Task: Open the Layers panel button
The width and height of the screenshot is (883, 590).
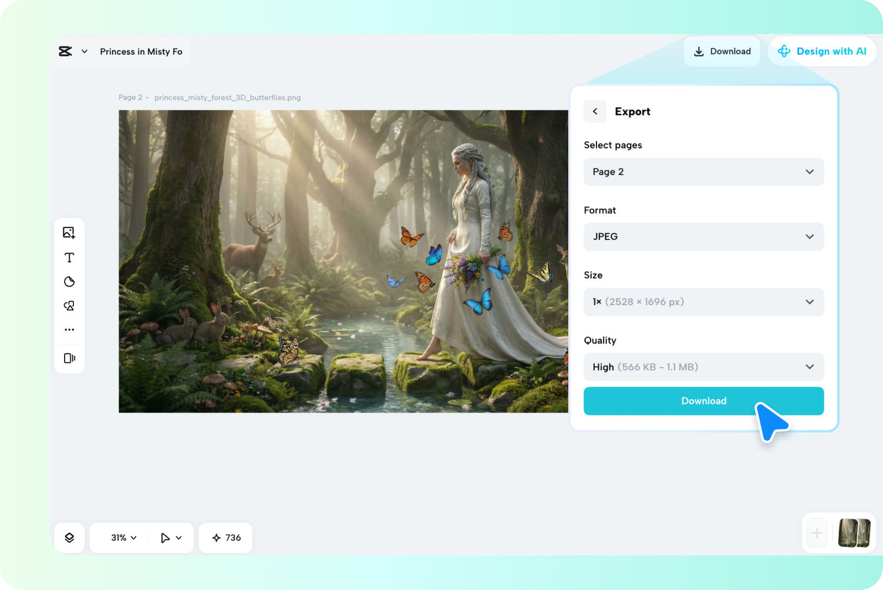Action: (69, 538)
